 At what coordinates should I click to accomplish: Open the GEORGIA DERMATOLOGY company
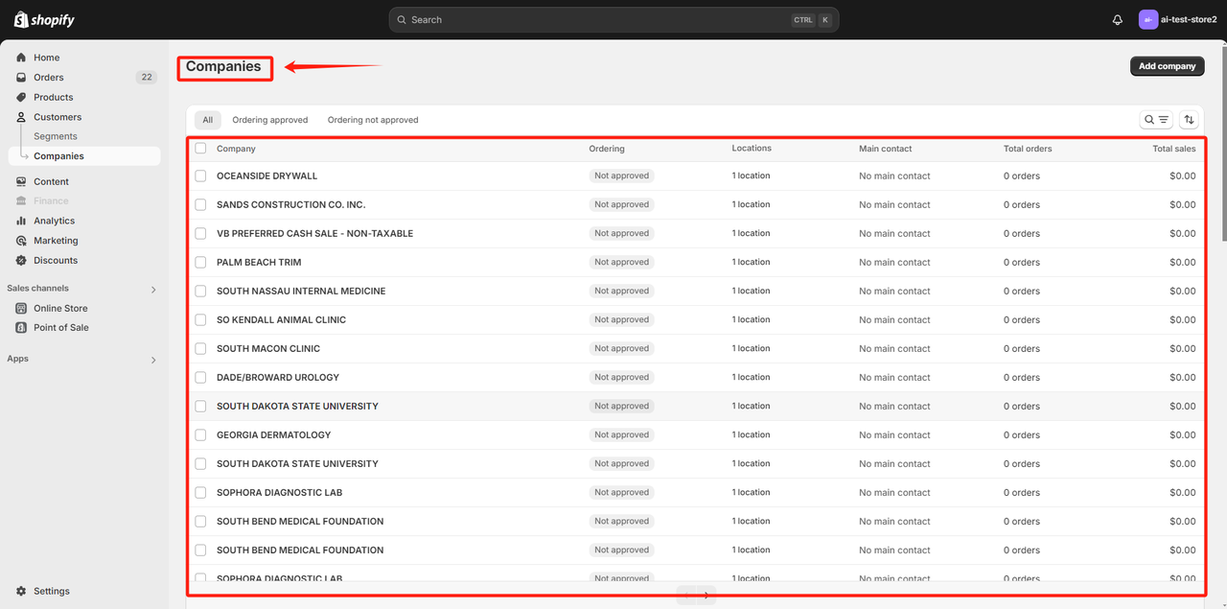coord(273,434)
